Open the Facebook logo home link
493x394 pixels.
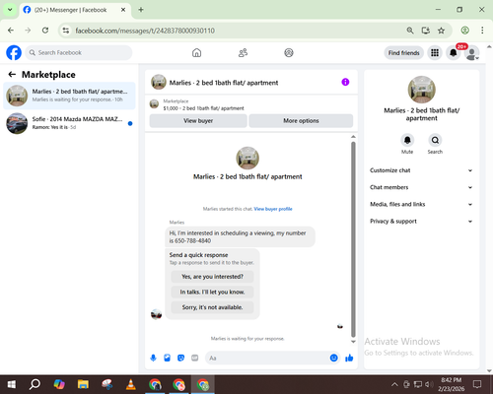click(14, 53)
